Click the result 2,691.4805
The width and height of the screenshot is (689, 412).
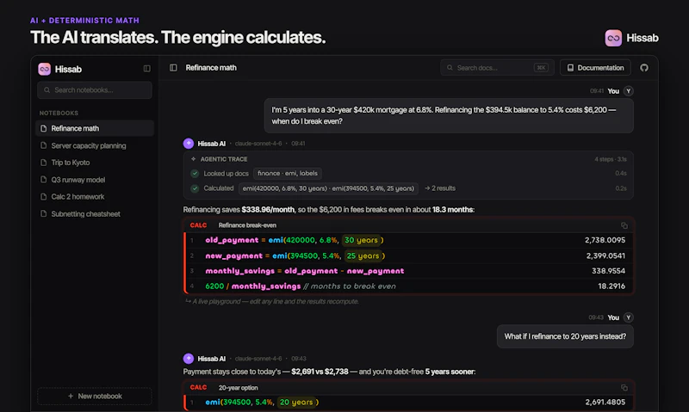click(605, 402)
